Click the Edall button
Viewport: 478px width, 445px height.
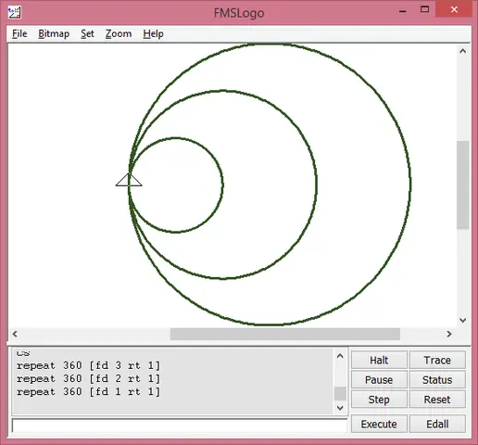tap(437, 424)
